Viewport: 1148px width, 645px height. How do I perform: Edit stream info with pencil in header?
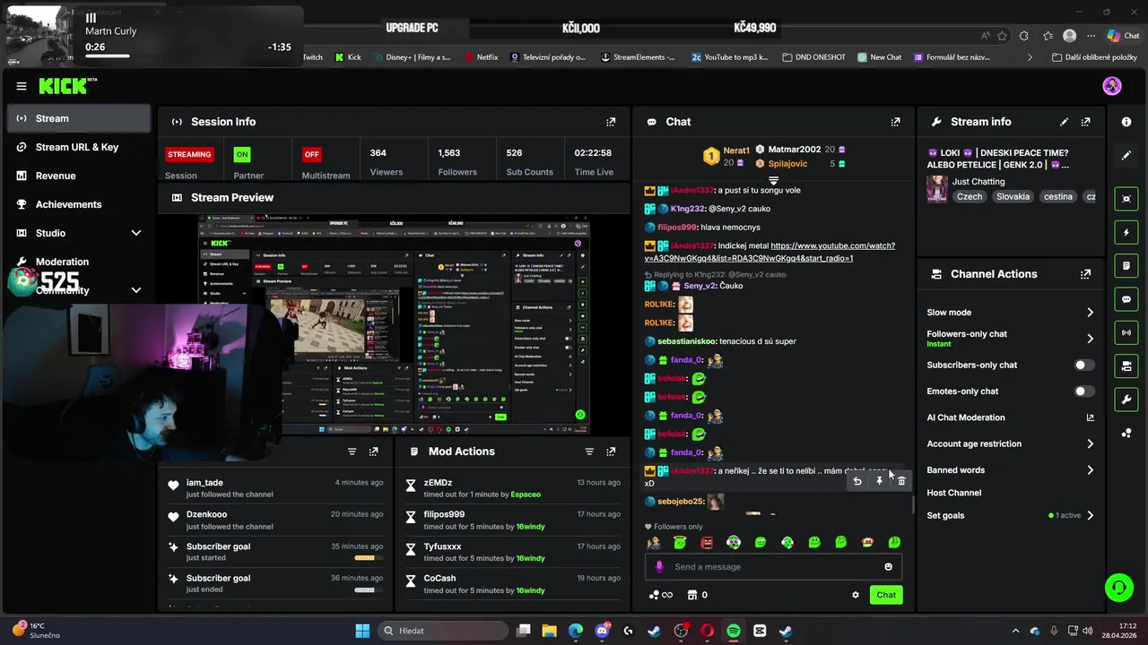1064,122
